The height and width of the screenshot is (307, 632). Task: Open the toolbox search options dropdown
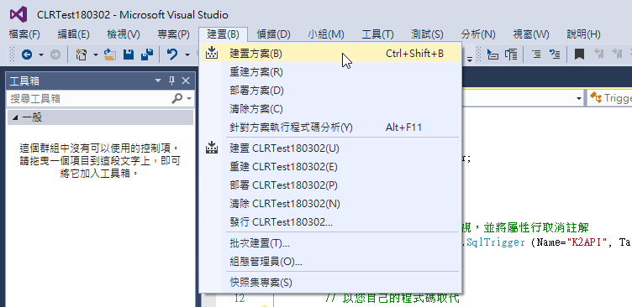188,99
